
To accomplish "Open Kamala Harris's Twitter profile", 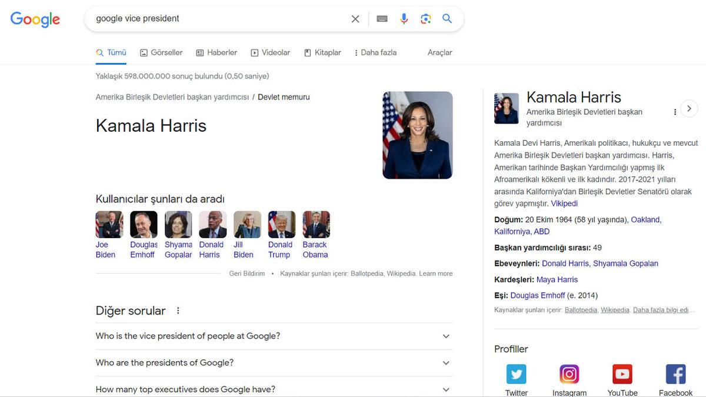I will [x=516, y=373].
